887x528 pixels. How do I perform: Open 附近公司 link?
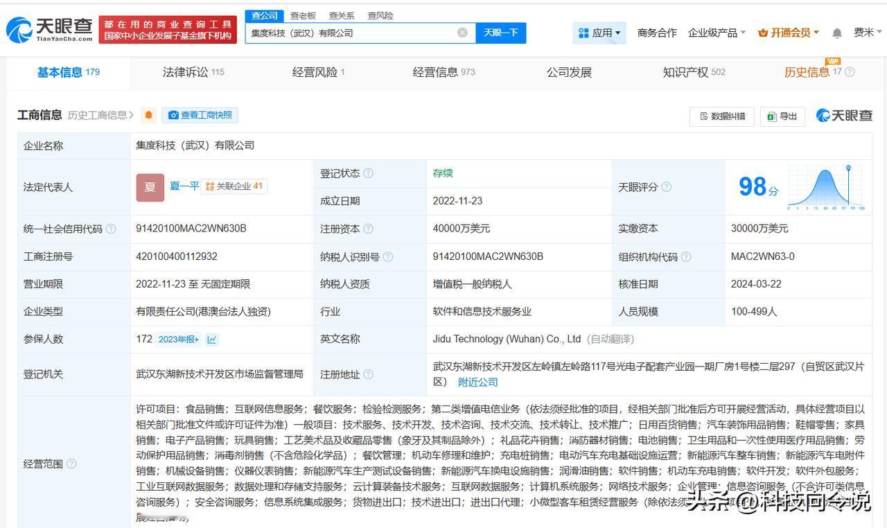[x=478, y=382]
